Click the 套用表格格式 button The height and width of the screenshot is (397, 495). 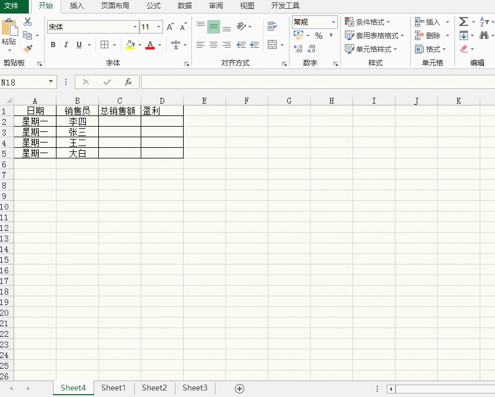pos(374,36)
